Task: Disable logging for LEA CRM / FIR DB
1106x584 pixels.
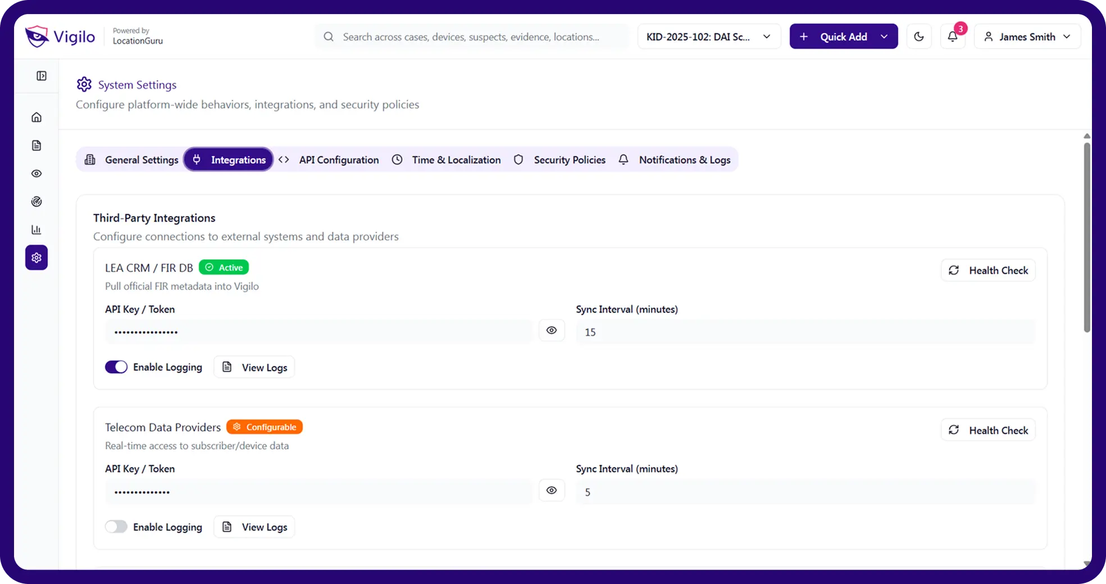Action: tap(116, 367)
